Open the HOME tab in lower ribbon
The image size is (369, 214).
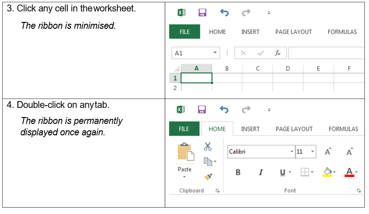(217, 129)
